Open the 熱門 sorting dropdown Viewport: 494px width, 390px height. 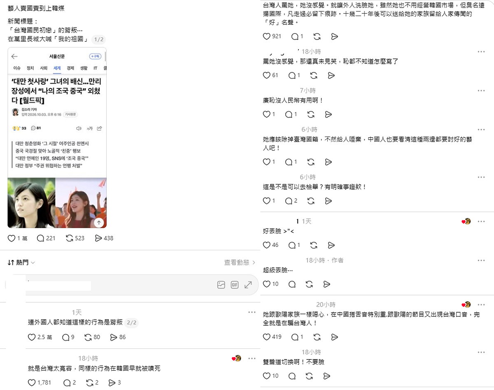click(21, 262)
